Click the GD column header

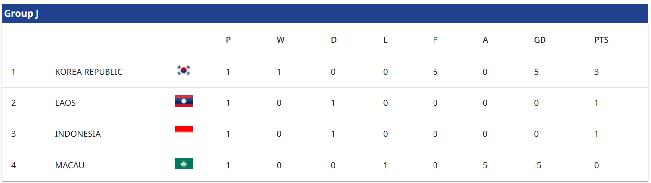click(540, 40)
